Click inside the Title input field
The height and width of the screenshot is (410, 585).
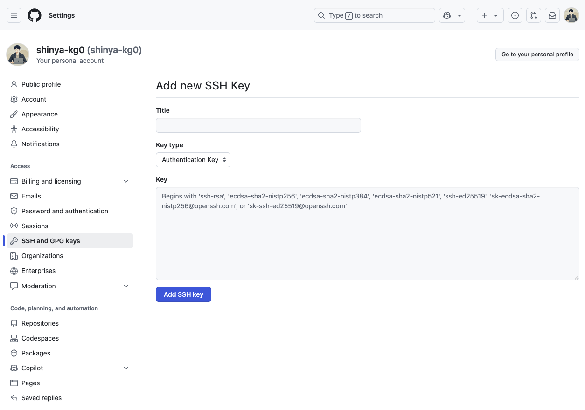[x=258, y=125]
